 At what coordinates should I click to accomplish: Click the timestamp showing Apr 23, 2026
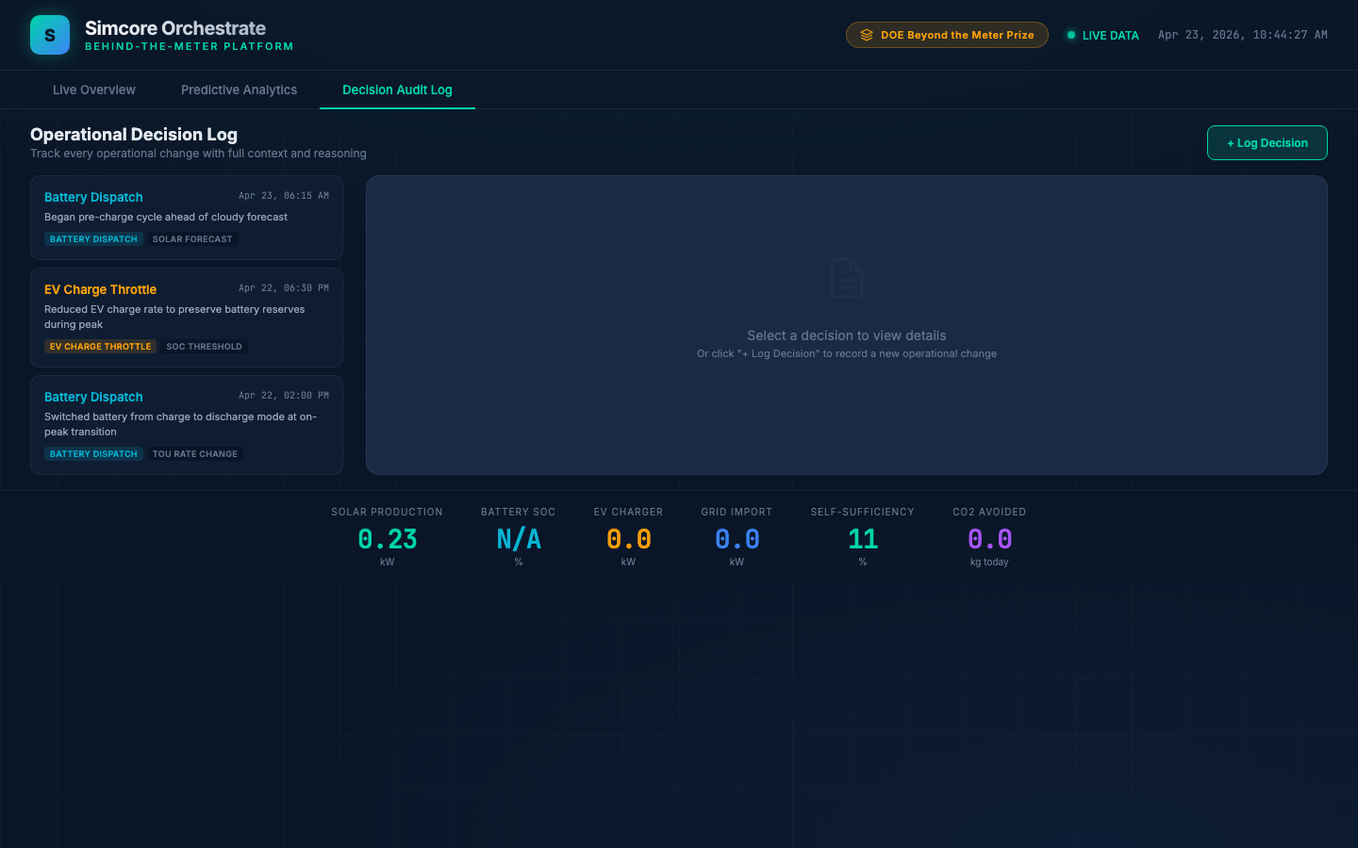point(1242,35)
